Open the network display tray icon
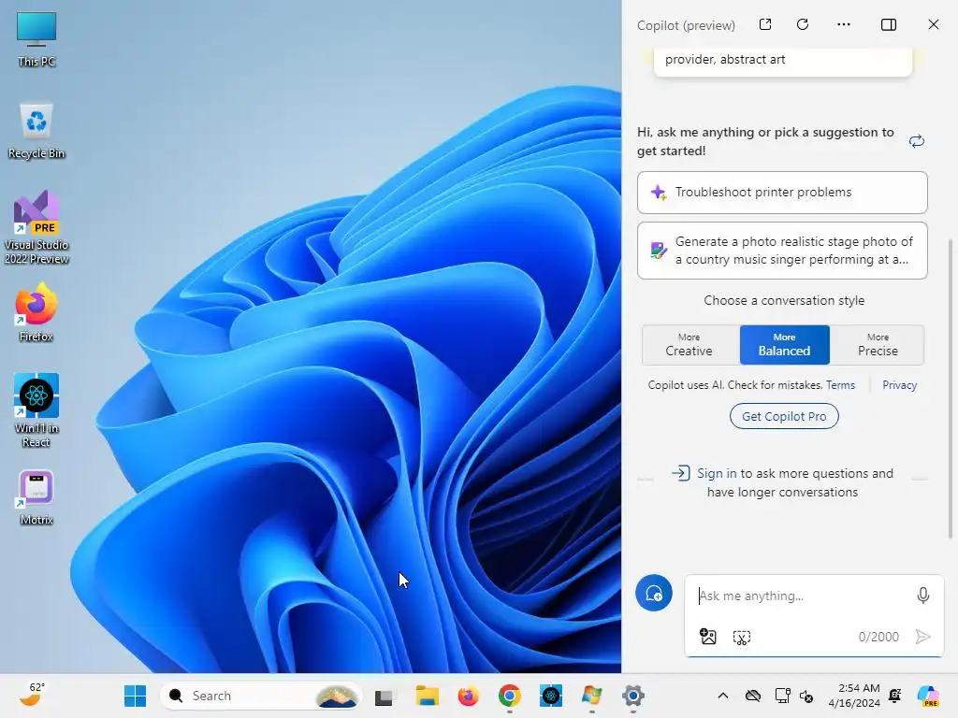Viewport: 958px width, 718px height. click(783, 696)
